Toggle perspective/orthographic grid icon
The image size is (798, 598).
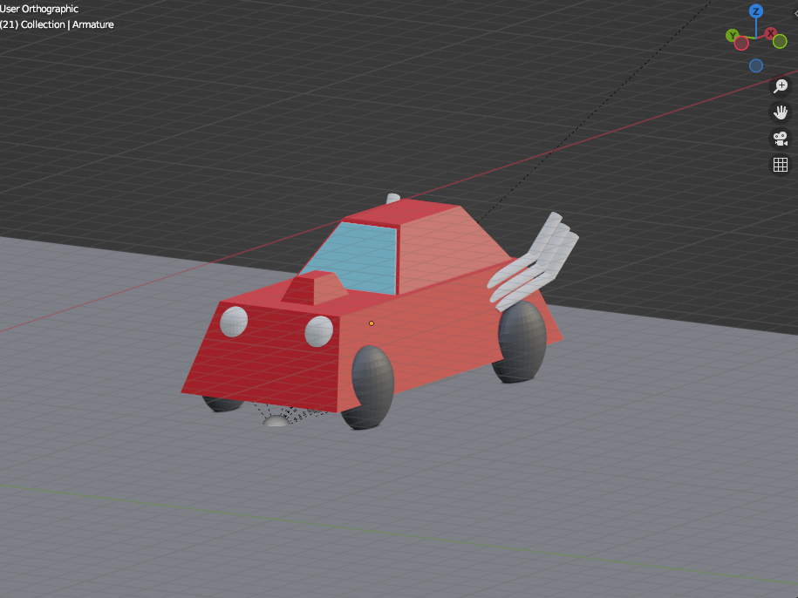[x=781, y=164]
